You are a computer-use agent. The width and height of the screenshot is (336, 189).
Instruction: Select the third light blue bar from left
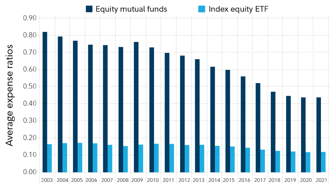tap(83, 157)
